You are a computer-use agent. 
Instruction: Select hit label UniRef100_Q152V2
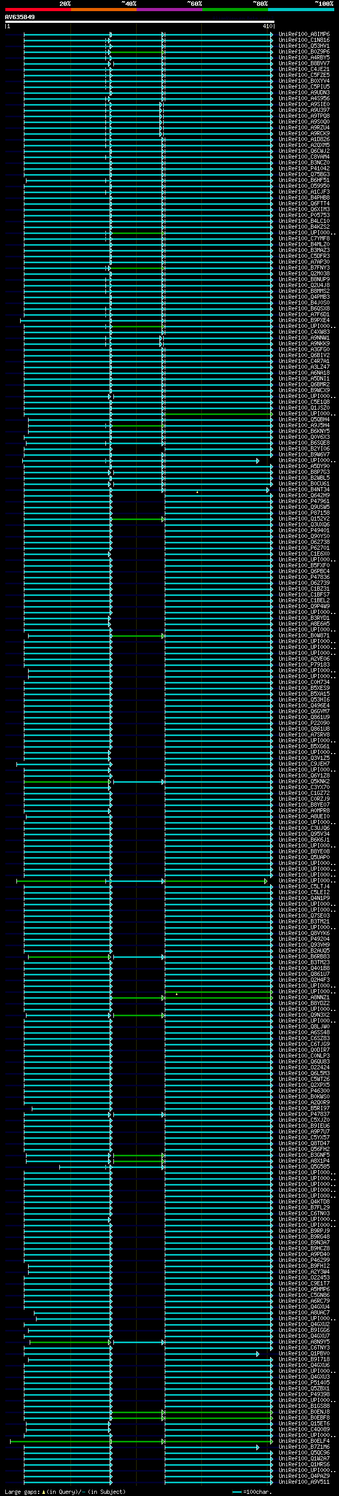point(304,518)
